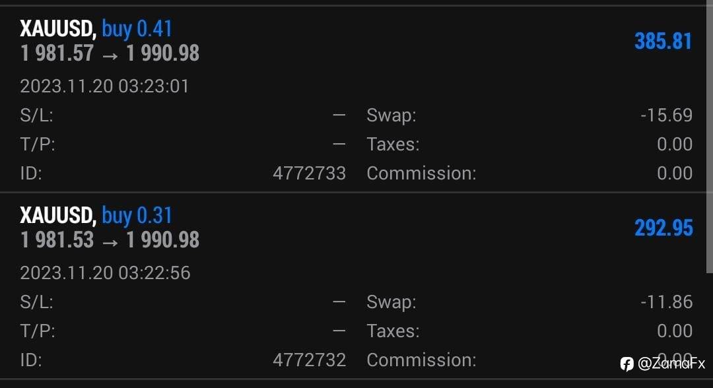Click the Taxes label in second trade
The height and width of the screenshot is (388, 713).
click(393, 331)
